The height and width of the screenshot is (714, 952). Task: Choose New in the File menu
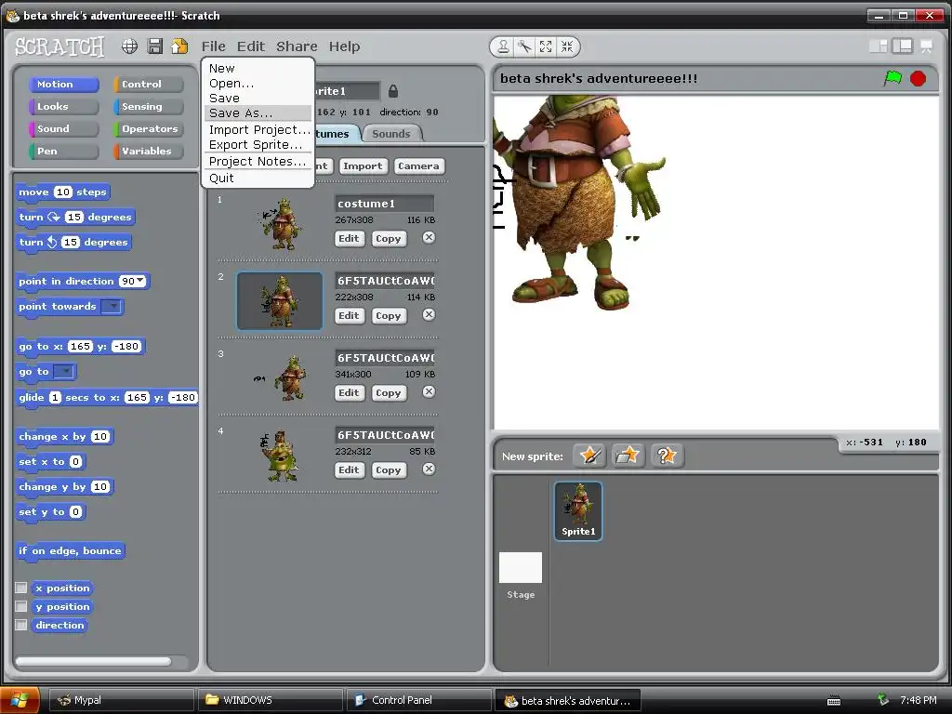point(258,69)
